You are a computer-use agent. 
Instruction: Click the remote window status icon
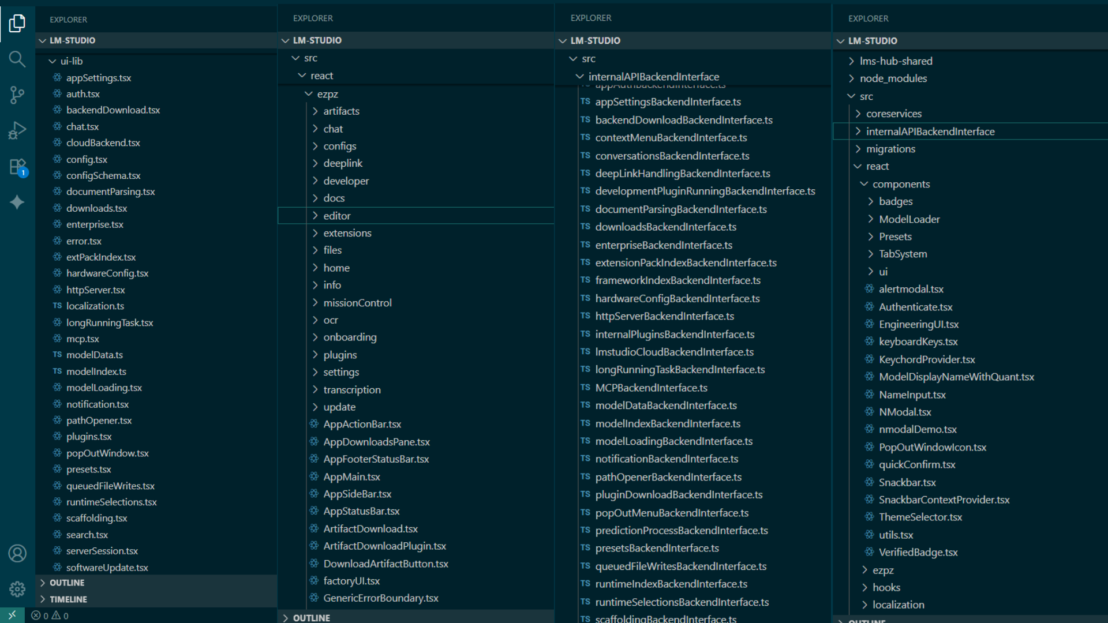12,616
